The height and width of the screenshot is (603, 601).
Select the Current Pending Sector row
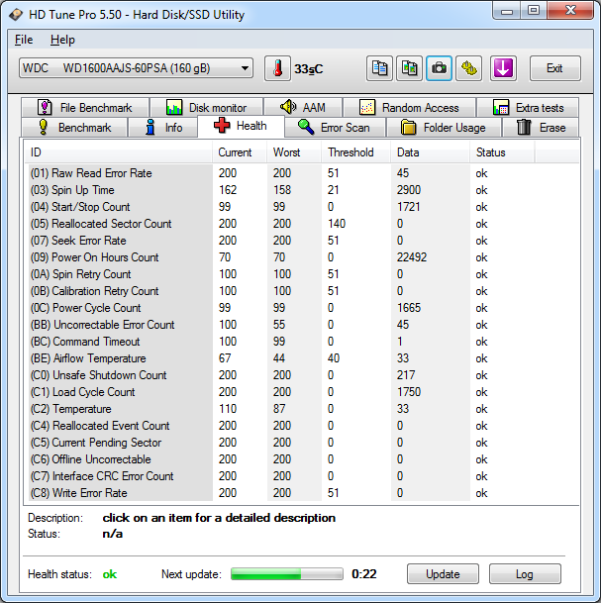point(303,443)
